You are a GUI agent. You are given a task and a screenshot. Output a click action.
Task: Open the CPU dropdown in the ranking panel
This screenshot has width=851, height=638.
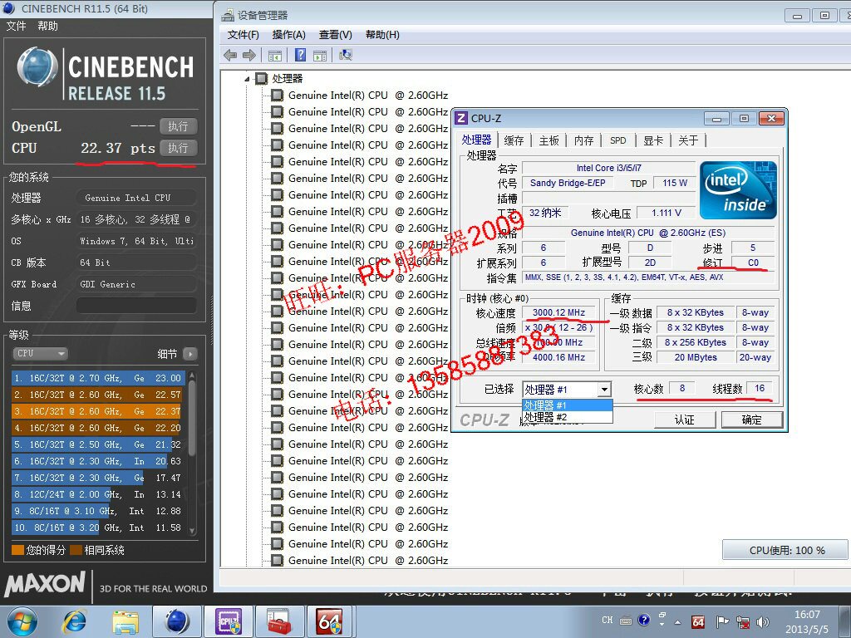click(39, 354)
